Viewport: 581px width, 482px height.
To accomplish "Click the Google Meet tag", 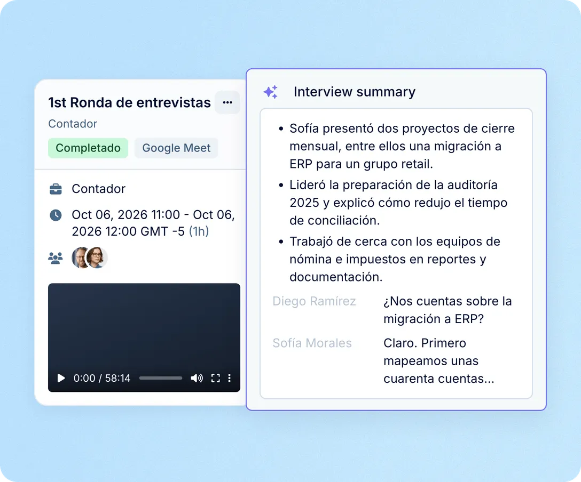I will pos(176,148).
